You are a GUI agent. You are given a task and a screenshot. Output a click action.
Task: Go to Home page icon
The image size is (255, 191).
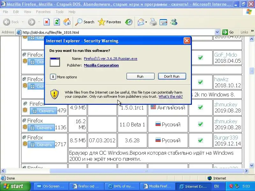[67, 22]
